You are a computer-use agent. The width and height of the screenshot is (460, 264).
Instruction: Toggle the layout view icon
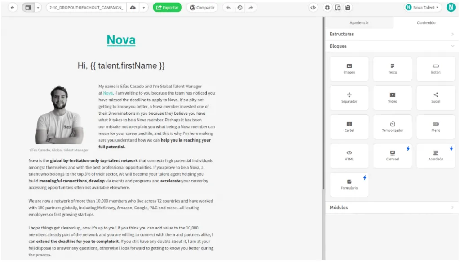(x=28, y=8)
